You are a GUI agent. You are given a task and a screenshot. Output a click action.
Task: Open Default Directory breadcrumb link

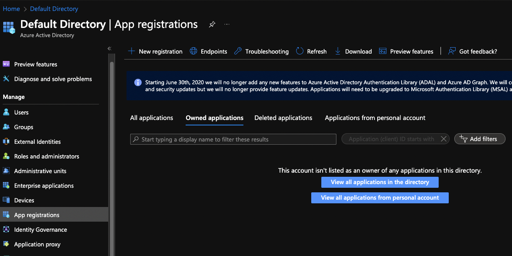(54, 9)
